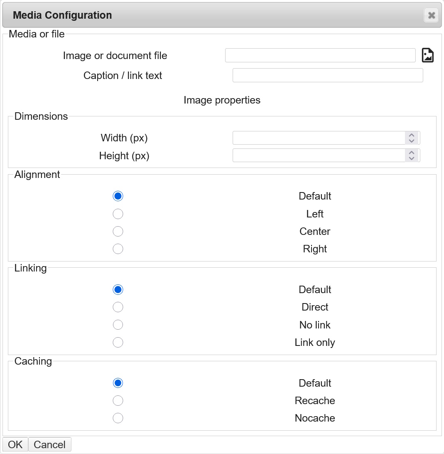Close the Media Configuration dialog
The height and width of the screenshot is (454, 444).
tap(432, 15)
